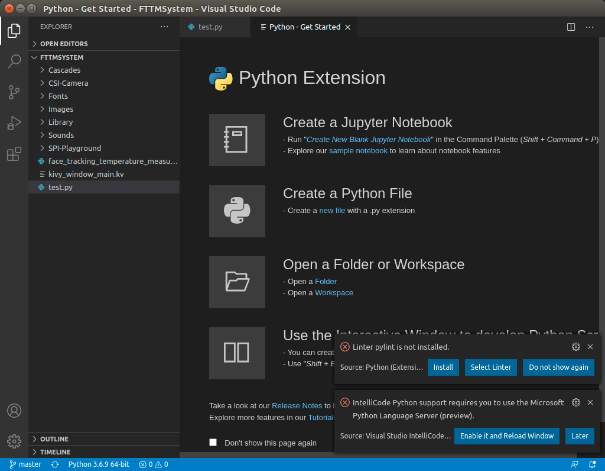Select the Python - Get Started tab
This screenshot has height=471, width=605.
(x=304, y=27)
